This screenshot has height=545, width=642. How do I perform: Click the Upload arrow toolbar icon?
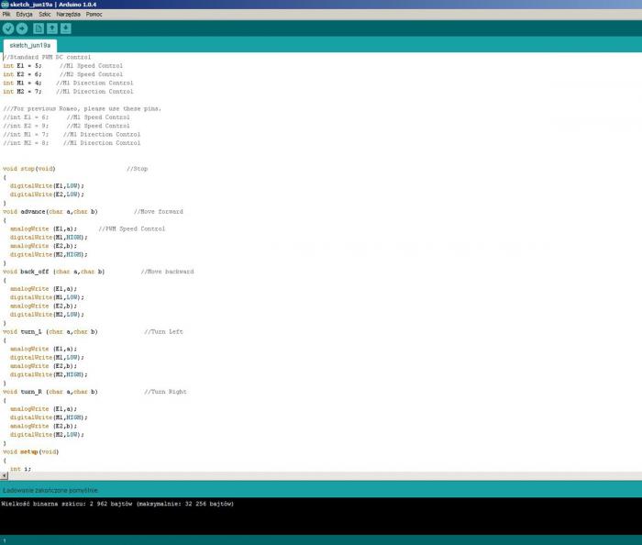(22, 28)
